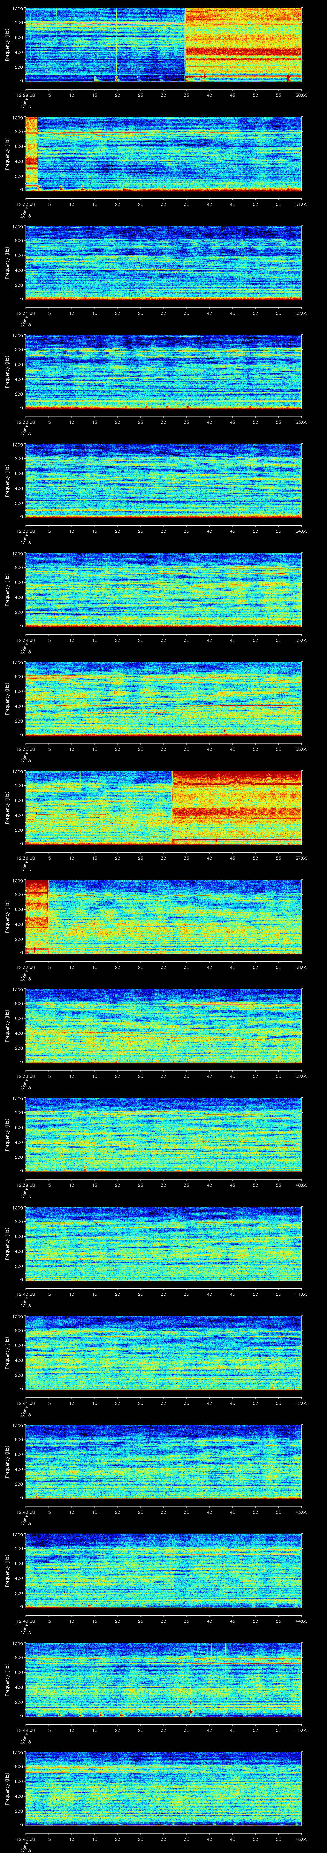Screen dimensions: 327x1853
Task: Select the spectrogram panel starting at 12:31:00
Action: (164, 263)
